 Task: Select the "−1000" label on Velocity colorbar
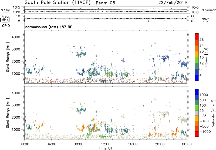tap(205, 132)
